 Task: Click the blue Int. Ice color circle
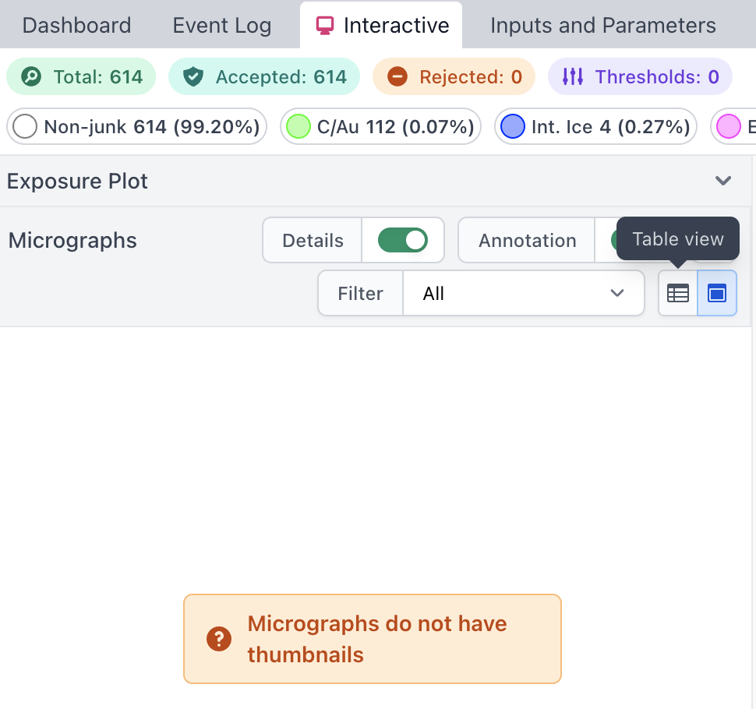point(513,127)
